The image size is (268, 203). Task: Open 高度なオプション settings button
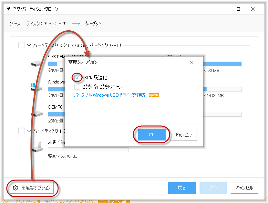click(32, 188)
